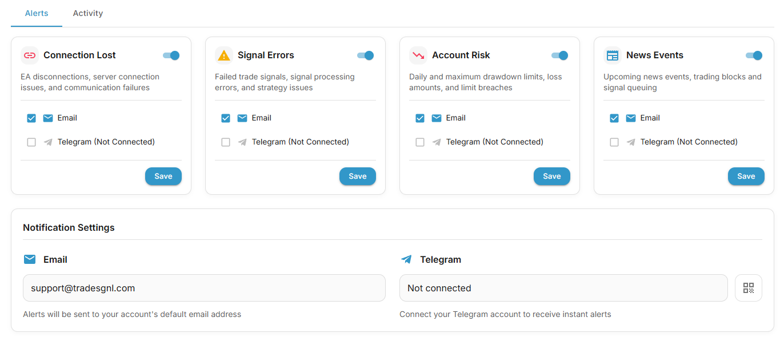Click the envelope icon in the Account Risk card
Screen dimensions: 784x341
437,118
